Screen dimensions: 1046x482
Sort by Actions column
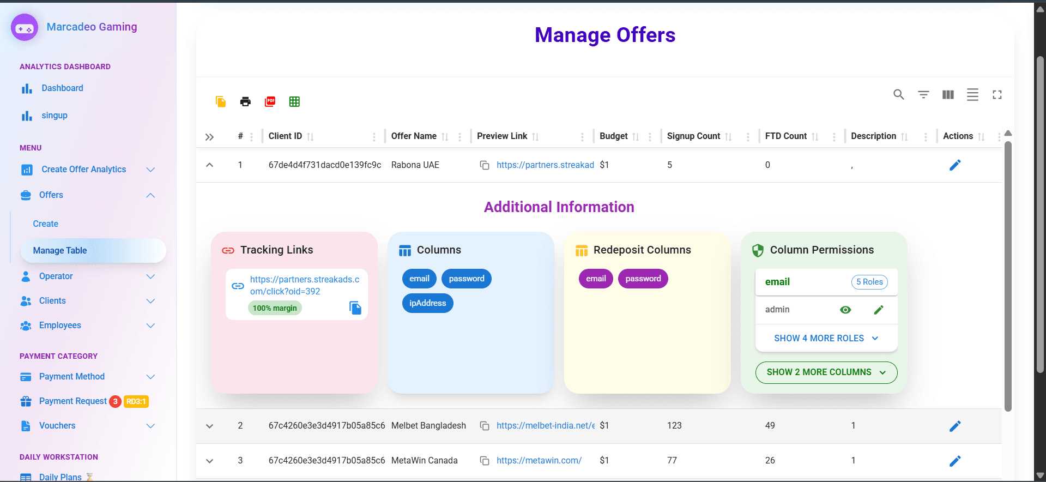click(x=981, y=136)
